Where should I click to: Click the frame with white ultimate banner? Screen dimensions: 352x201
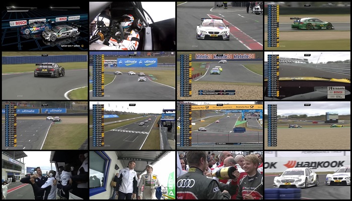click(132, 76)
